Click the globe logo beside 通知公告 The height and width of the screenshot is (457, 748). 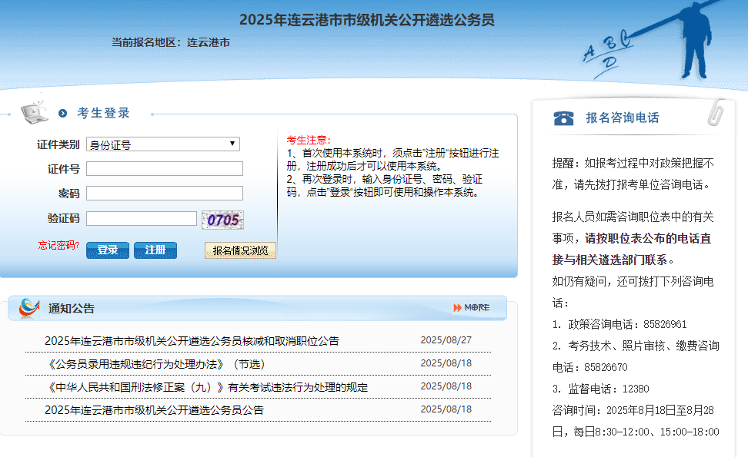[x=29, y=308]
